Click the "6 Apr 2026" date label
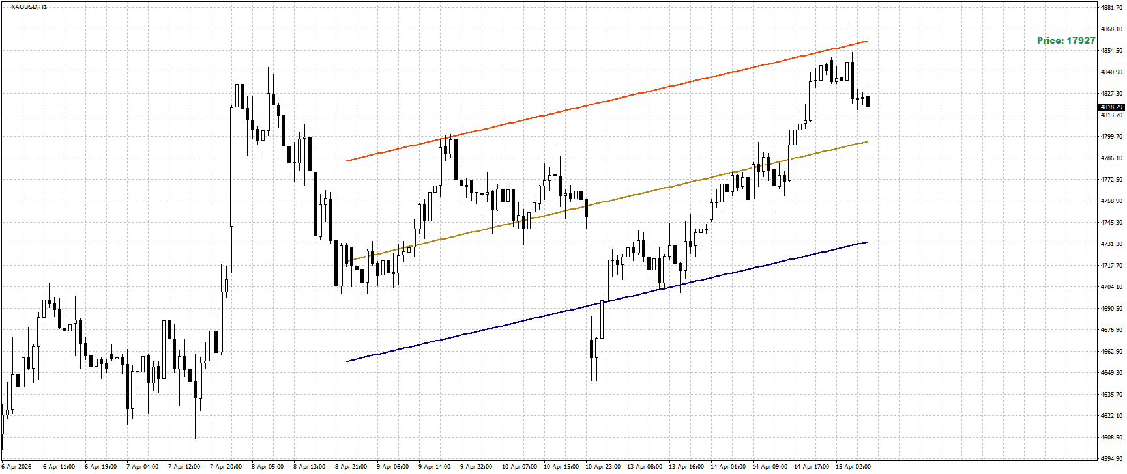 click(16, 467)
